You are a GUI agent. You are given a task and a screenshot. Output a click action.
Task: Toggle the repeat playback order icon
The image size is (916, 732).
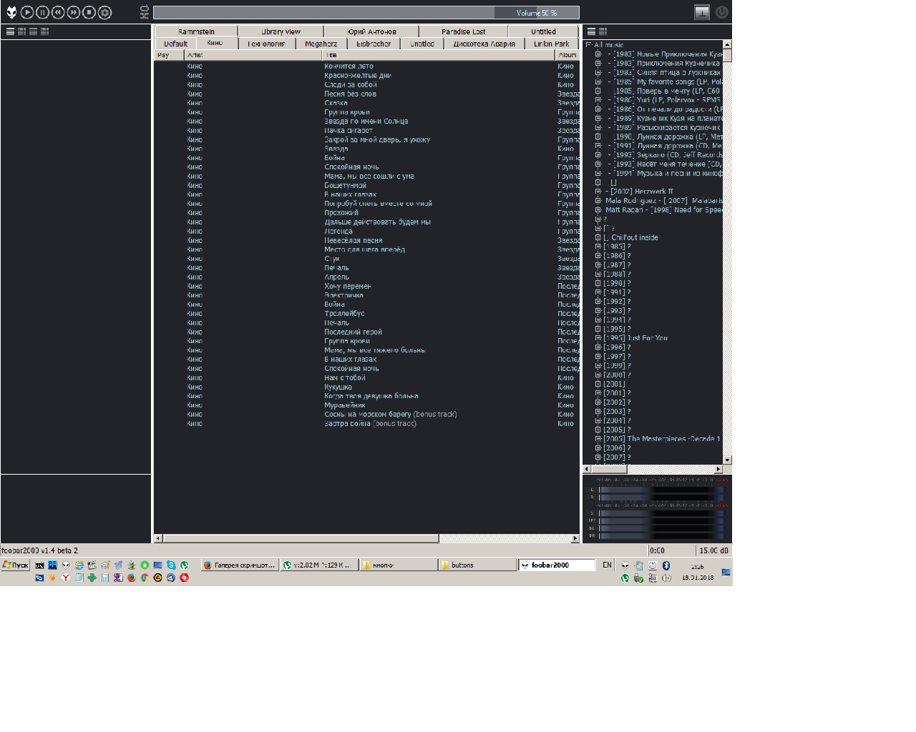(x=145, y=8)
